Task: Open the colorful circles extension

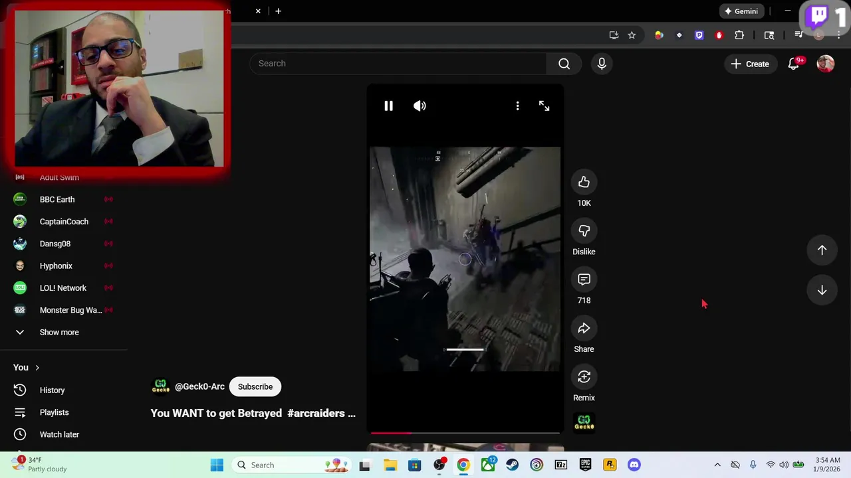Action: (x=659, y=35)
